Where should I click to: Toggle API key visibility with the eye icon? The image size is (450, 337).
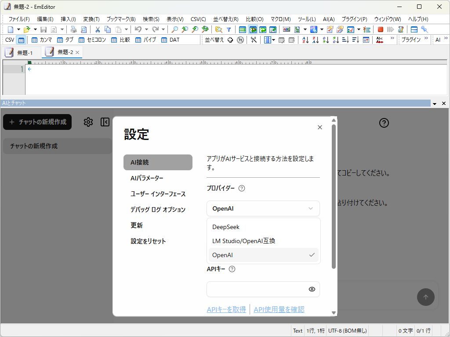point(312,289)
